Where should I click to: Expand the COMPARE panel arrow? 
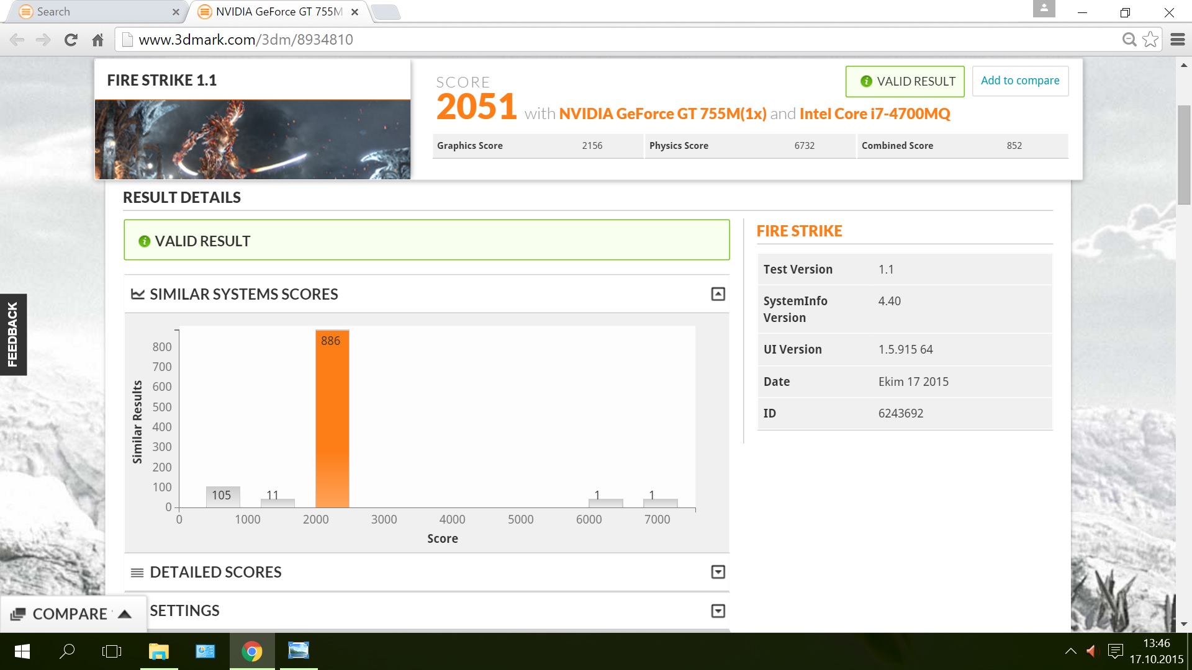pyautogui.click(x=124, y=614)
